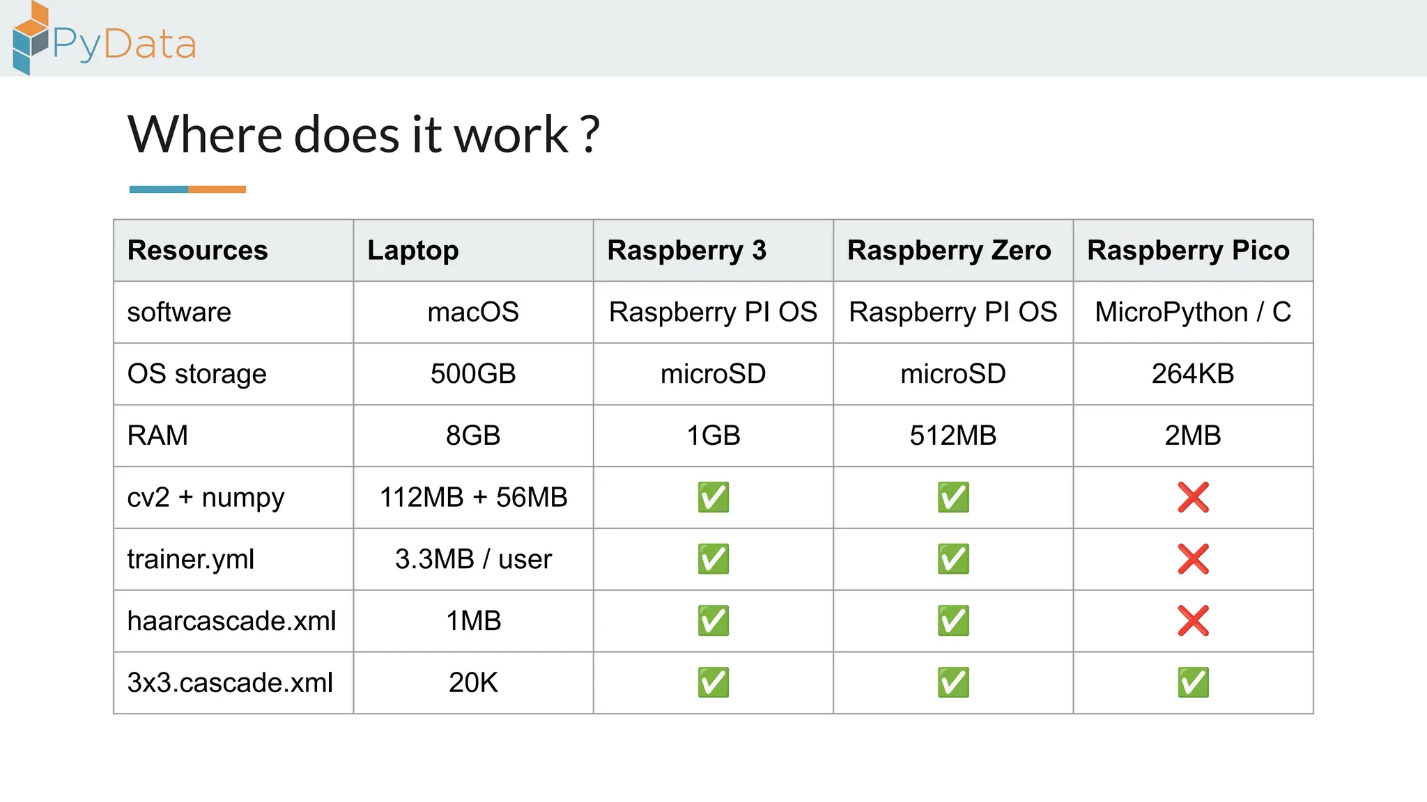Click the red X for cv2 on Raspberry Pico
Screen dimensions: 1427x802
(1193, 497)
